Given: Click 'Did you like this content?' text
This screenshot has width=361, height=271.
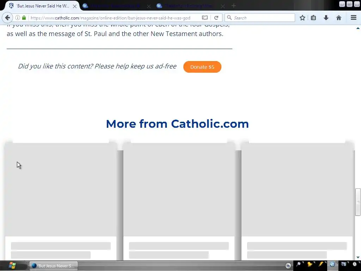Looking at the screenshot, I should [x=55, y=66].
